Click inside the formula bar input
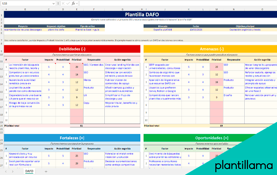Image resolution: width=277 pixels, height=175 pixels. 178,4
